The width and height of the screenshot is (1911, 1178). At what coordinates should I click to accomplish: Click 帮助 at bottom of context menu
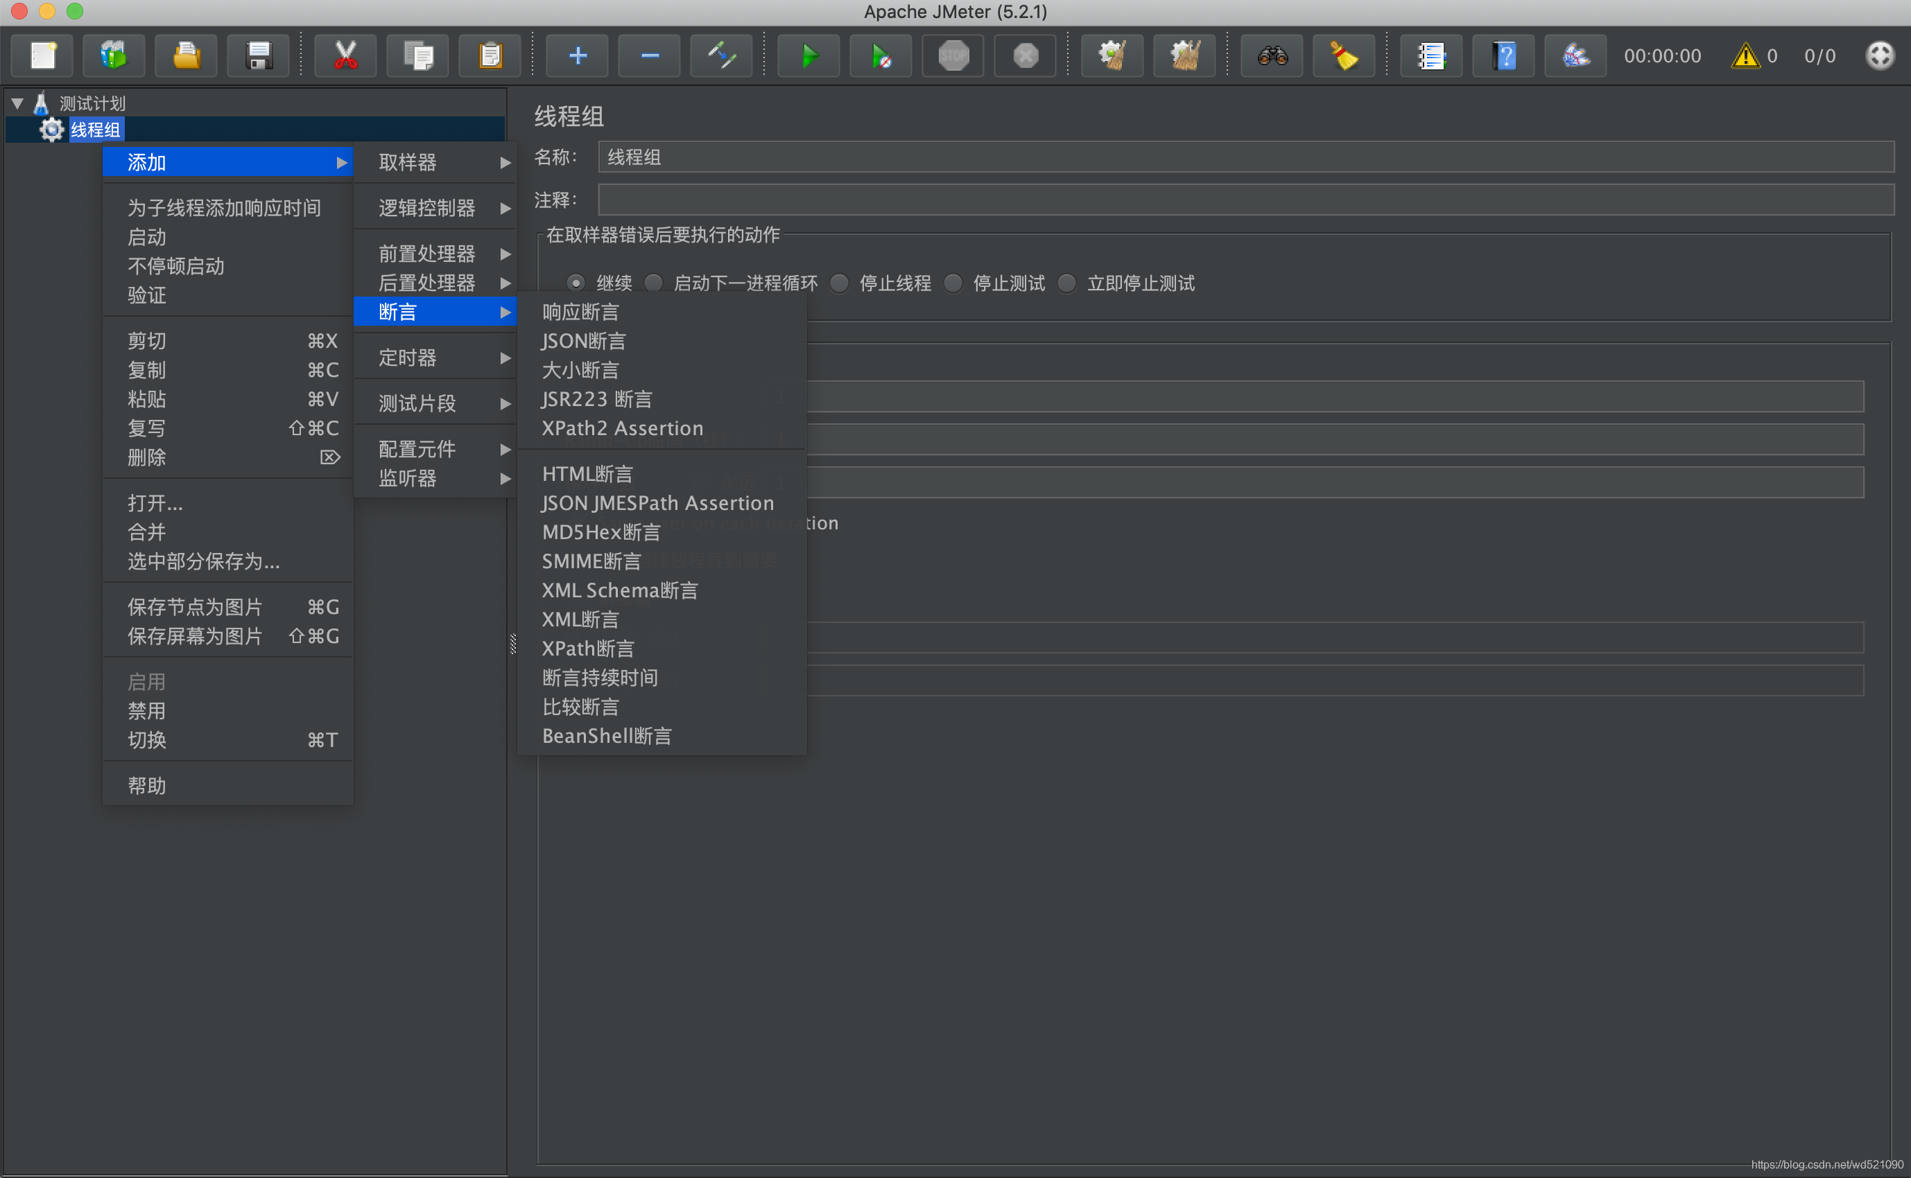coord(147,785)
